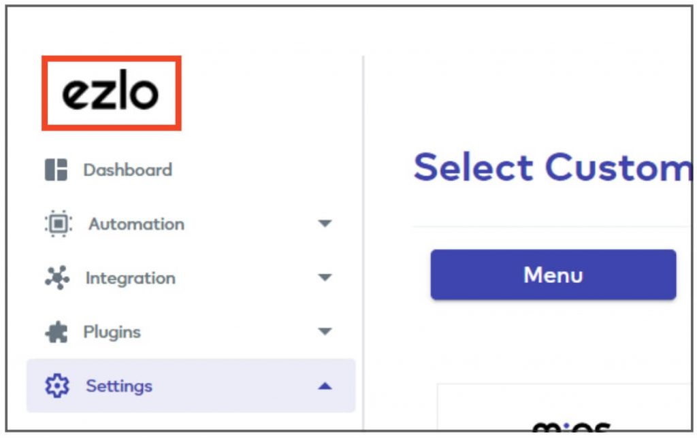Expand the Integration section chevron
Image resolution: width=697 pixels, height=438 pixels.
[325, 277]
